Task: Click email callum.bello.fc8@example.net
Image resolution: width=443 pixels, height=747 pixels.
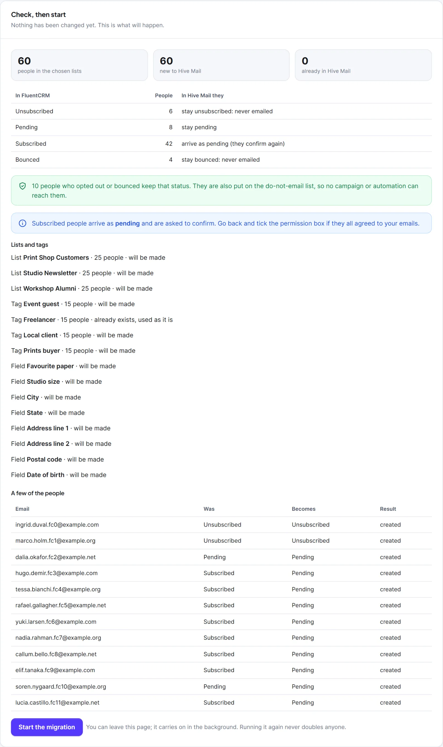Action: click(56, 654)
